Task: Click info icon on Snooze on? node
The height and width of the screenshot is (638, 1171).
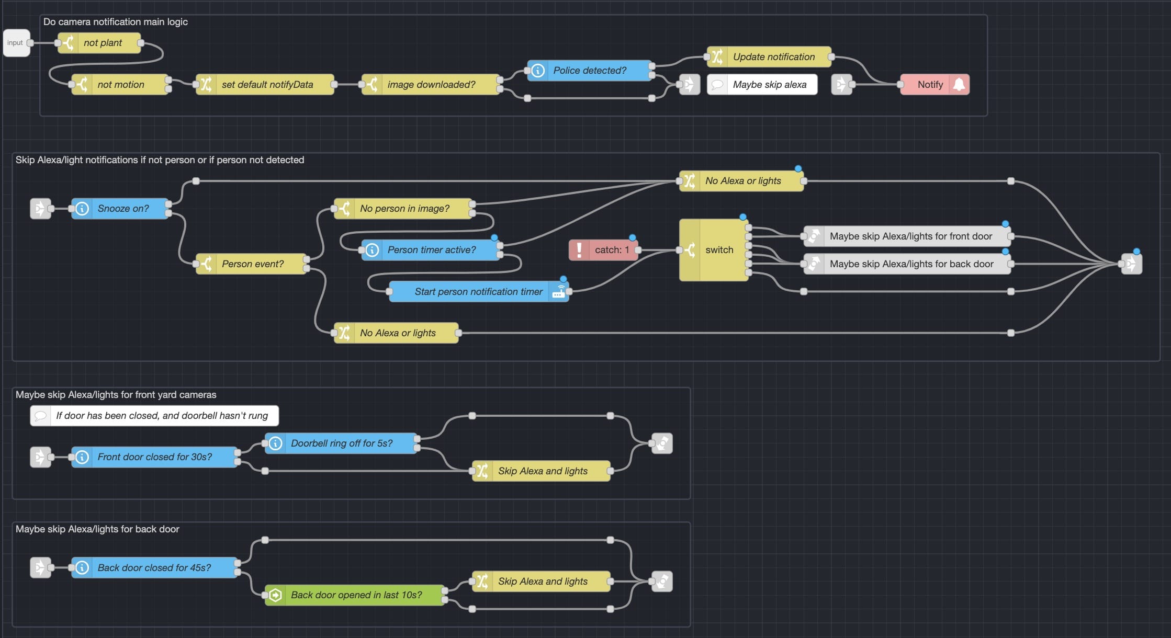Action: pos(82,208)
